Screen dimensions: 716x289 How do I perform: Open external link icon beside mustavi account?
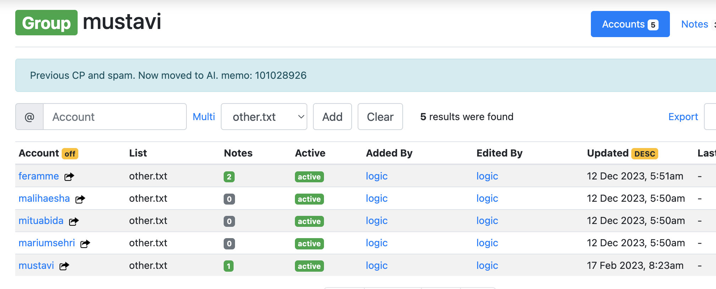point(64,266)
